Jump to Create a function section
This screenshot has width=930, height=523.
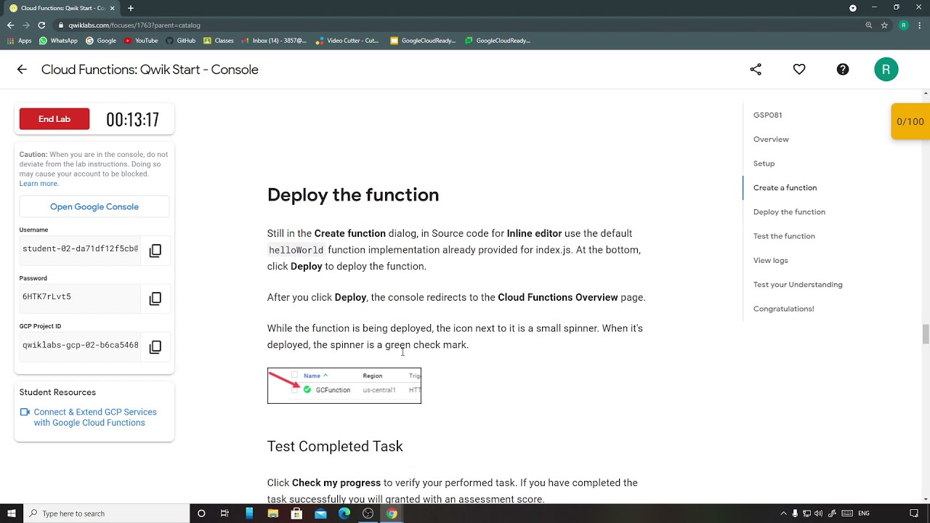pyautogui.click(x=785, y=187)
